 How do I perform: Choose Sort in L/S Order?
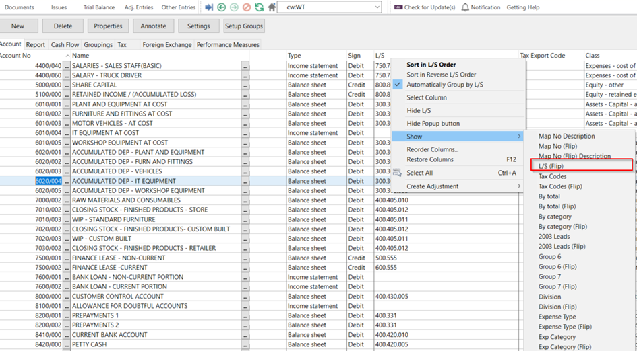(431, 65)
